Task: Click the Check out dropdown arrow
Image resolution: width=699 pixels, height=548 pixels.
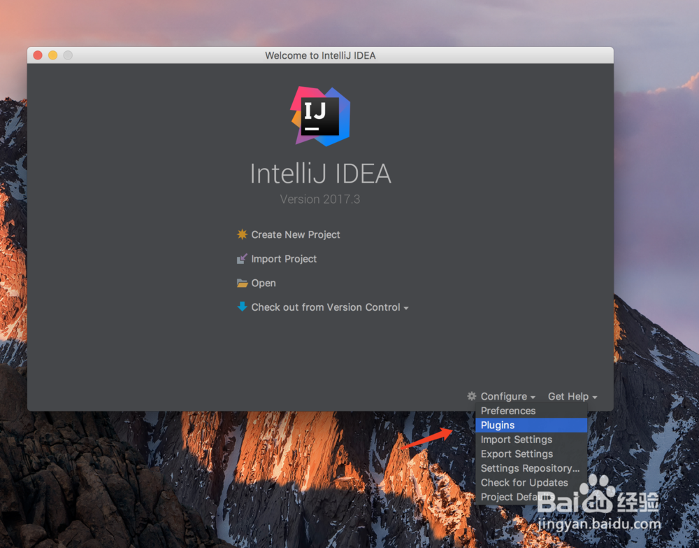Action: coord(405,308)
